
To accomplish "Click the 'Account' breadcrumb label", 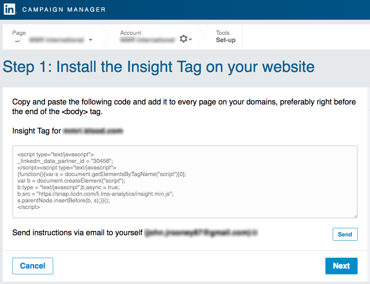I will [x=131, y=33].
